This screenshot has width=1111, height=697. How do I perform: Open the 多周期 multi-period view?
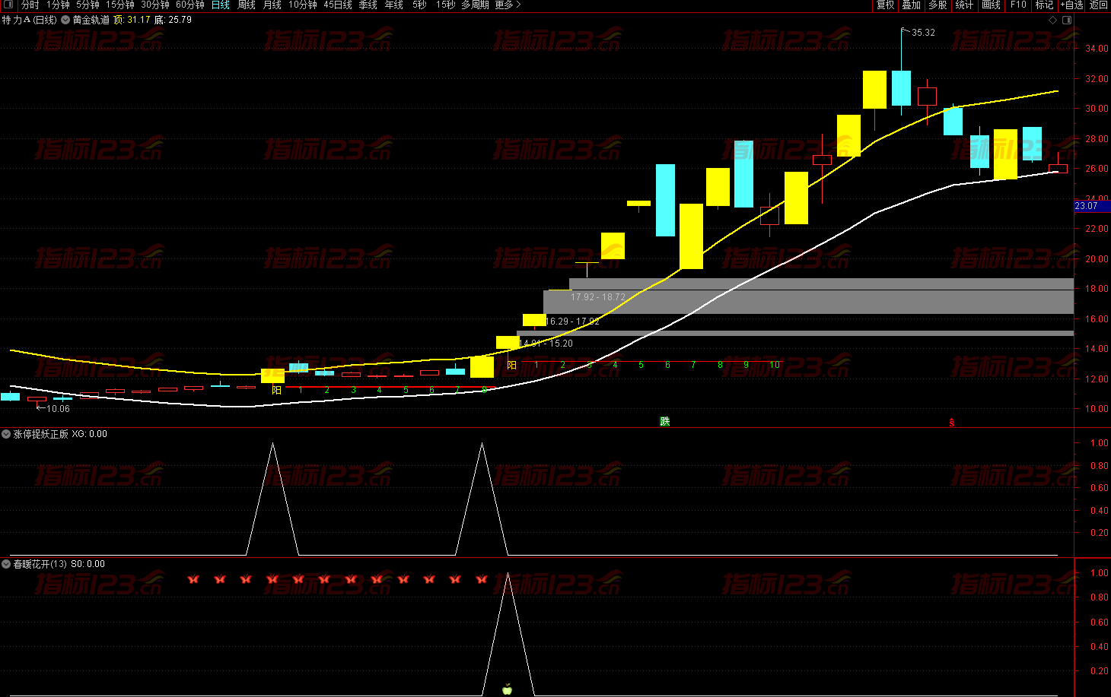tap(475, 5)
